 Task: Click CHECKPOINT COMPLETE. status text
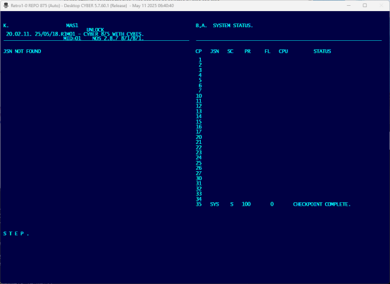tap(322, 204)
